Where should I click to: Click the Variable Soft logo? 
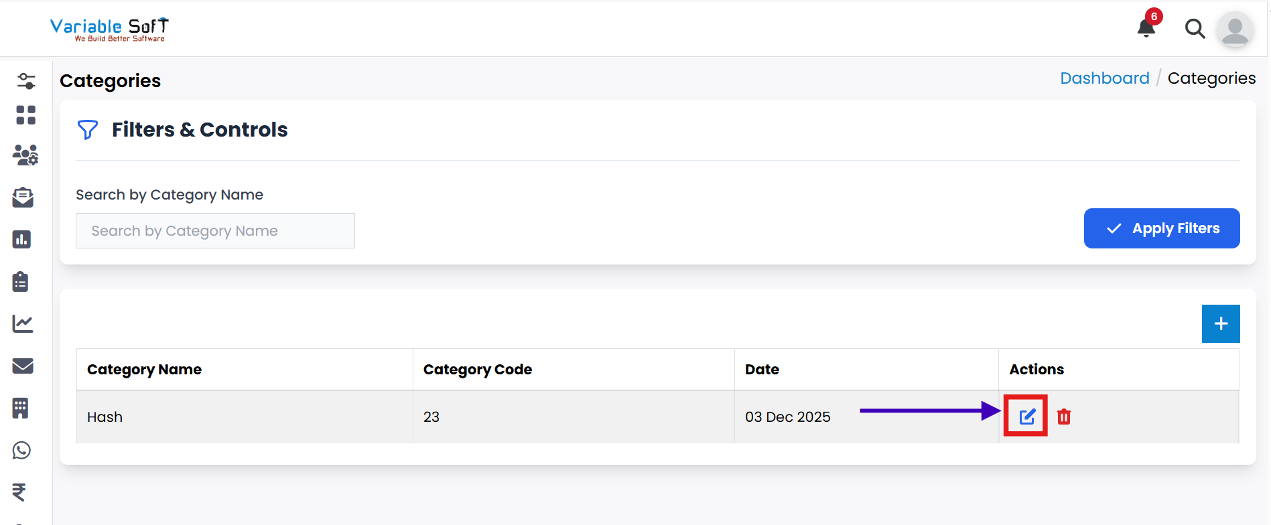109,29
